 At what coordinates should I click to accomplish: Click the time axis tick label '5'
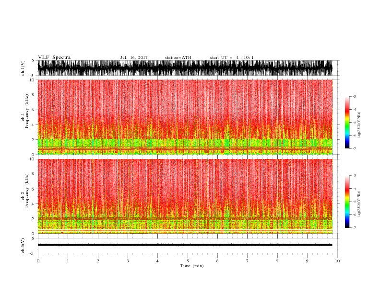point(188,261)
